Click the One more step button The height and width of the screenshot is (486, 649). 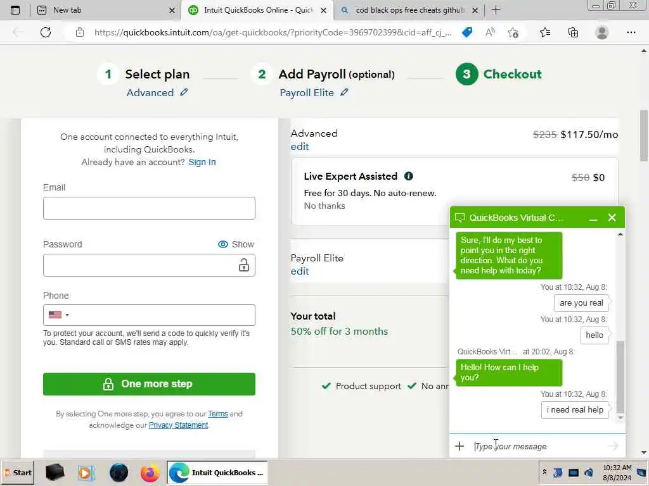[x=149, y=384]
